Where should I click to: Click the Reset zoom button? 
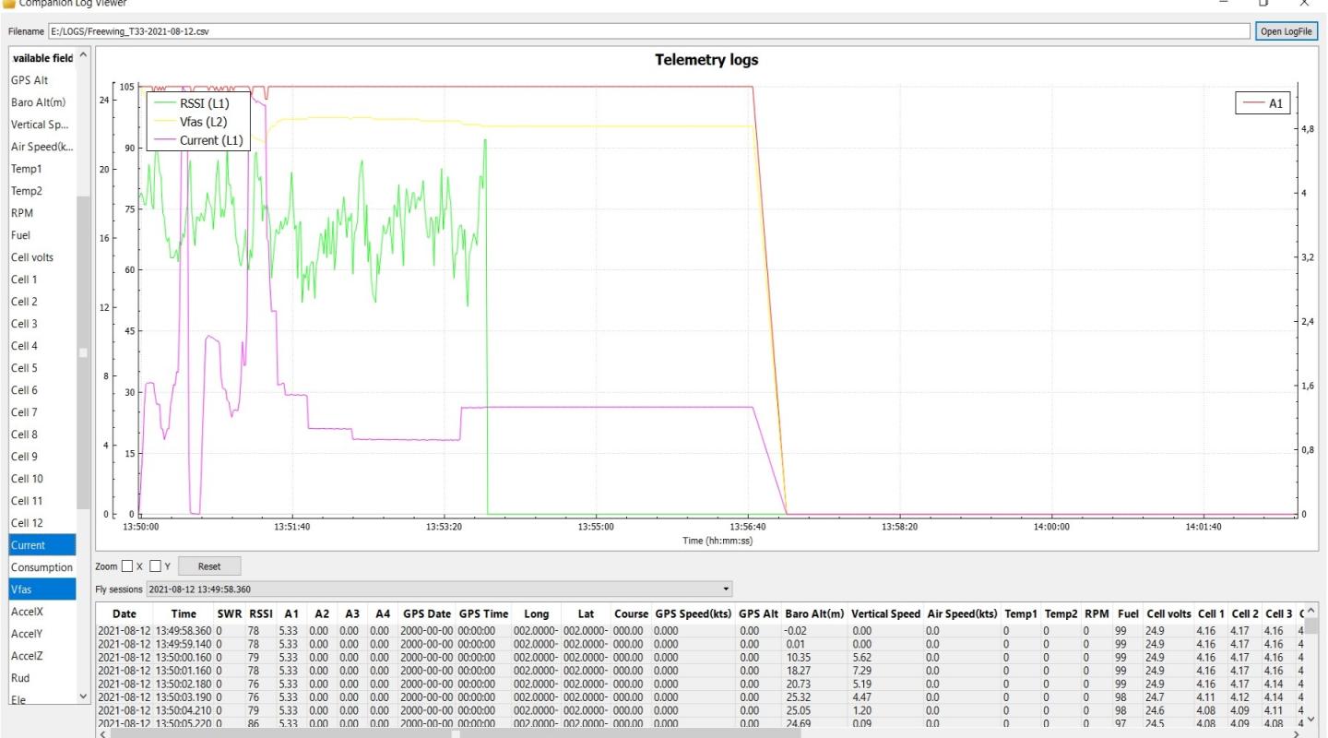[209, 566]
